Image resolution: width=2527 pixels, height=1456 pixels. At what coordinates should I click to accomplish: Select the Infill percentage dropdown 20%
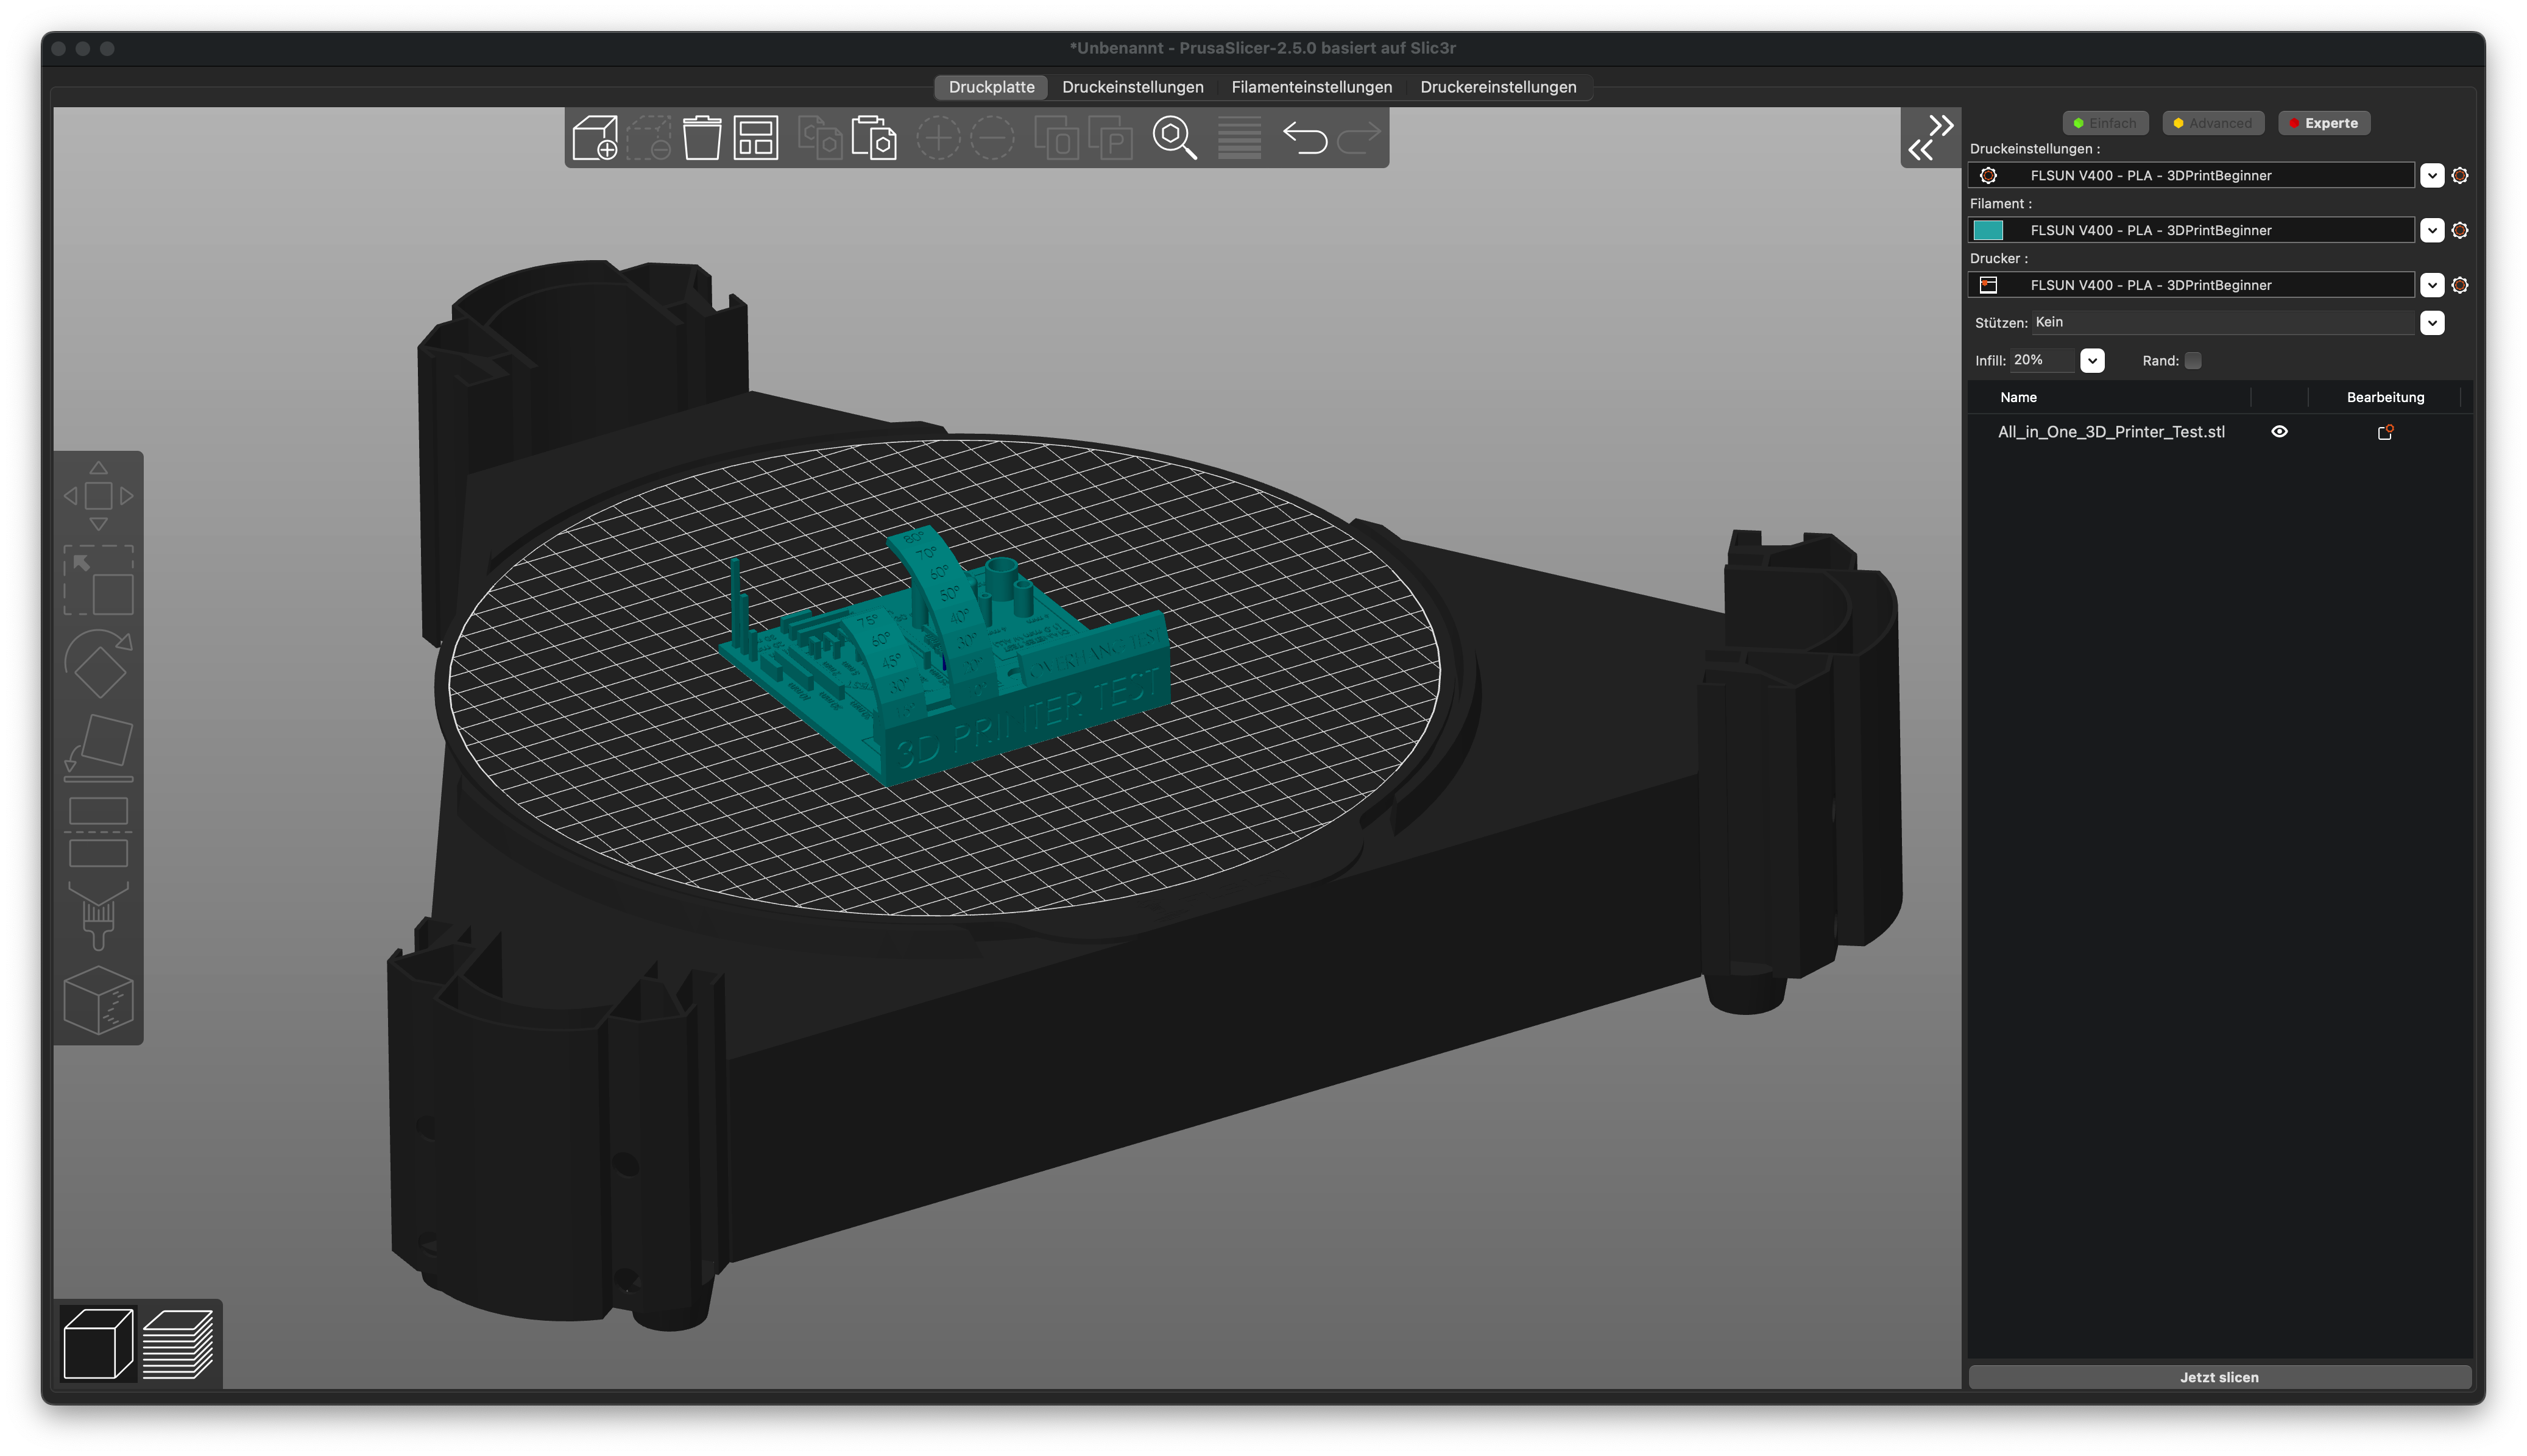[2091, 359]
